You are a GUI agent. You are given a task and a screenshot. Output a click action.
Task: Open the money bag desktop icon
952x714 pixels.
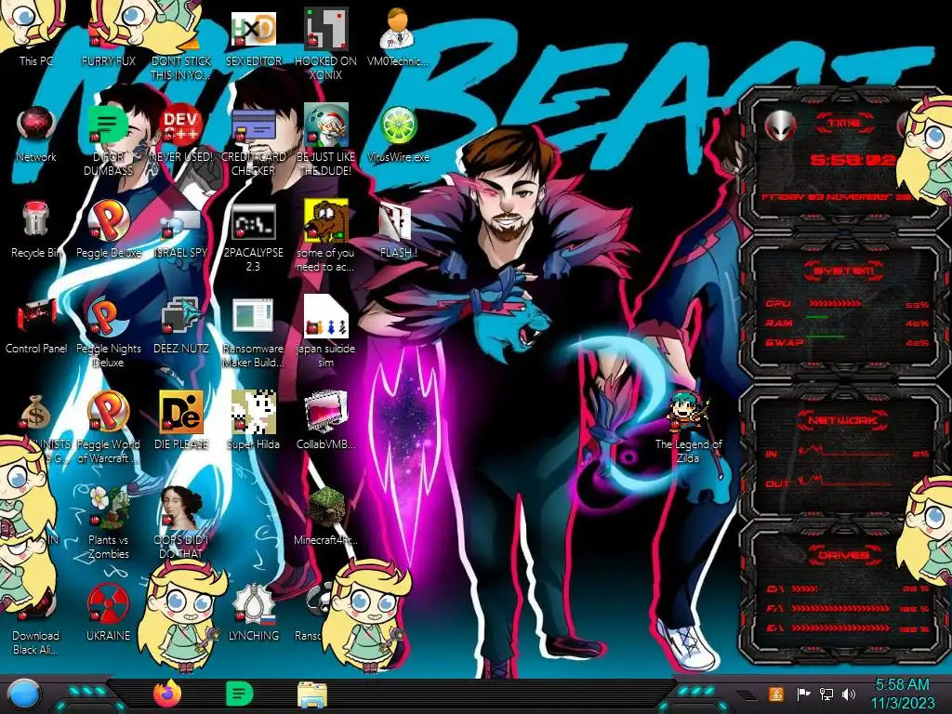35,413
